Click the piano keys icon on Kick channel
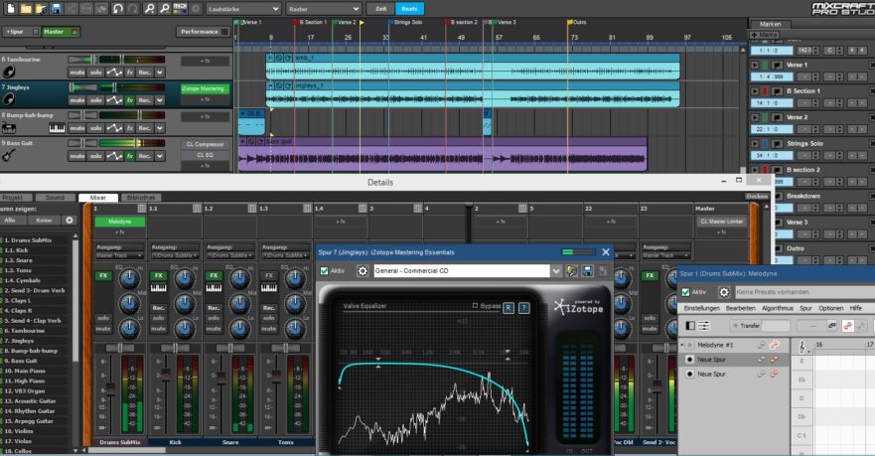The image size is (875, 456). (159, 288)
